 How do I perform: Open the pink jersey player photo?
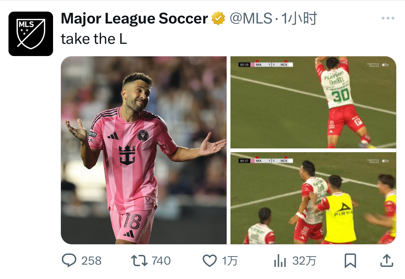[x=144, y=150]
